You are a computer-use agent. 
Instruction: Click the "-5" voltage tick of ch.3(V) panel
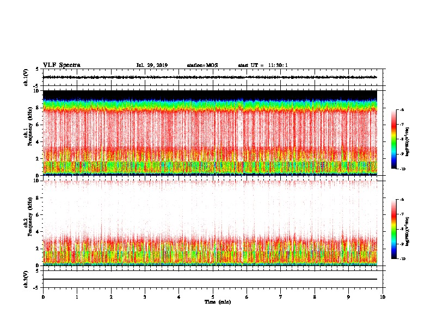pyautogui.click(x=36, y=288)
